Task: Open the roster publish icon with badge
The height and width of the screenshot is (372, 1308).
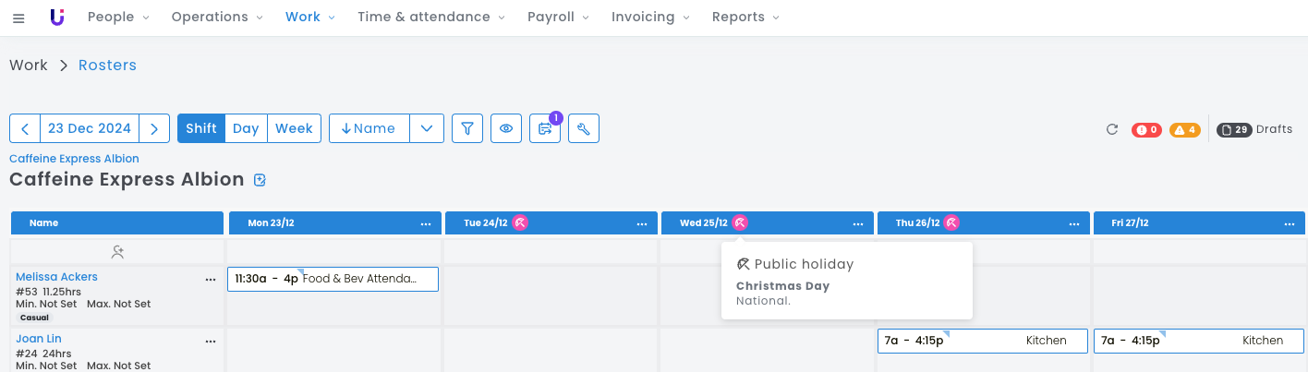Action: pos(545,128)
